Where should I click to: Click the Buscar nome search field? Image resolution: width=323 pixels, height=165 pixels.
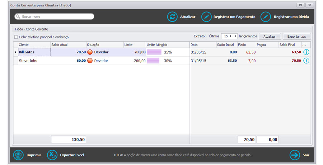click(x=56, y=16)
